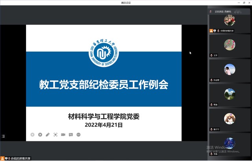The image size is (252, 161).
Task: Minimize the 腾讯会议 meeting window
Action: point(238,2)
